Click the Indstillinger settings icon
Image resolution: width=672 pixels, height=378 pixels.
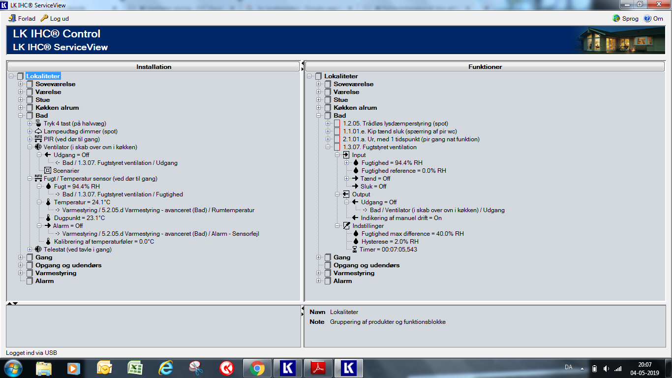[x=346, y=226]
